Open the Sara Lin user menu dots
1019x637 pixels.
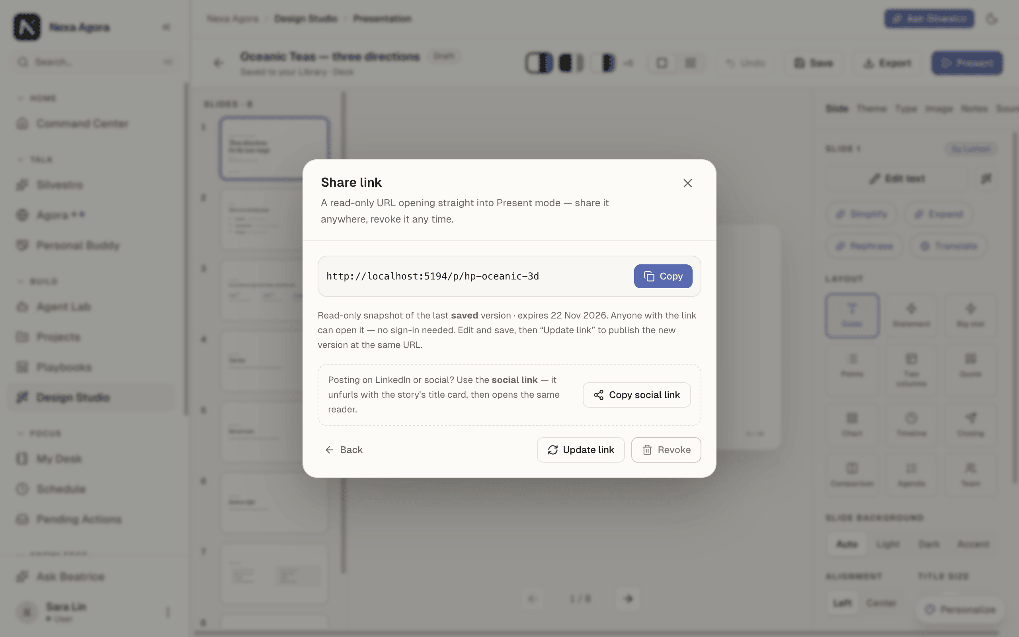click(168, 612)
